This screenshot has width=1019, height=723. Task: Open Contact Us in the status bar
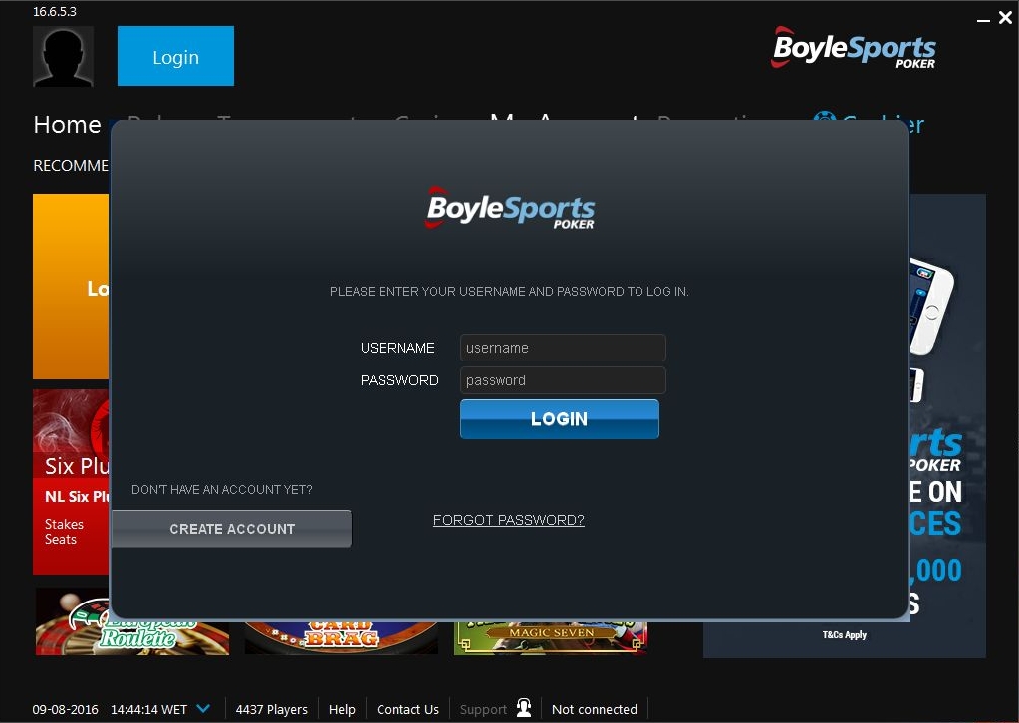point(407,709)
